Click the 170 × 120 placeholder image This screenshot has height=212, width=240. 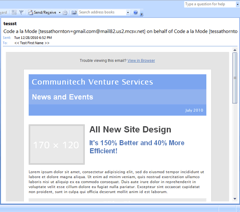(57, 145)
